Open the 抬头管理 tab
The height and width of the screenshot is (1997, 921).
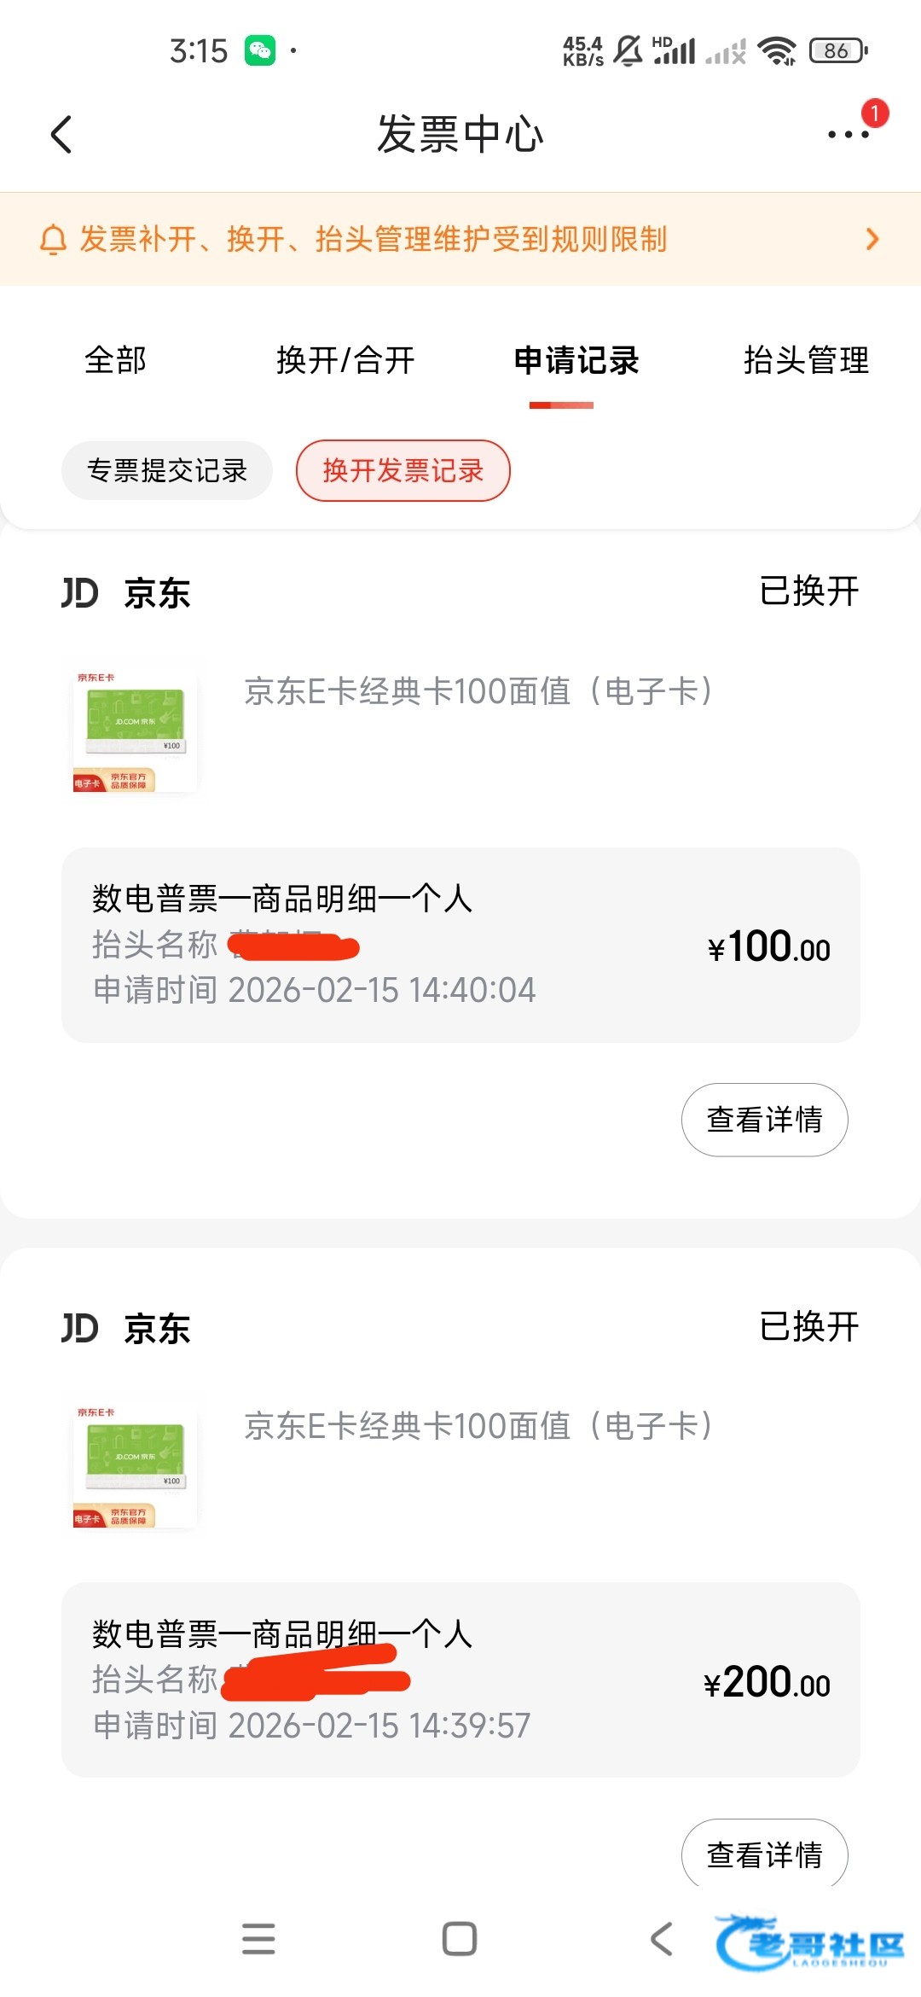[x=806, y=360]
